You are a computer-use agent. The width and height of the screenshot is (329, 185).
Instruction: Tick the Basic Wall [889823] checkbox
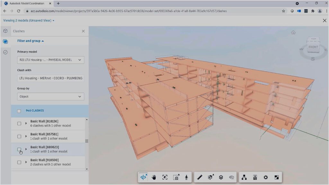19,149
